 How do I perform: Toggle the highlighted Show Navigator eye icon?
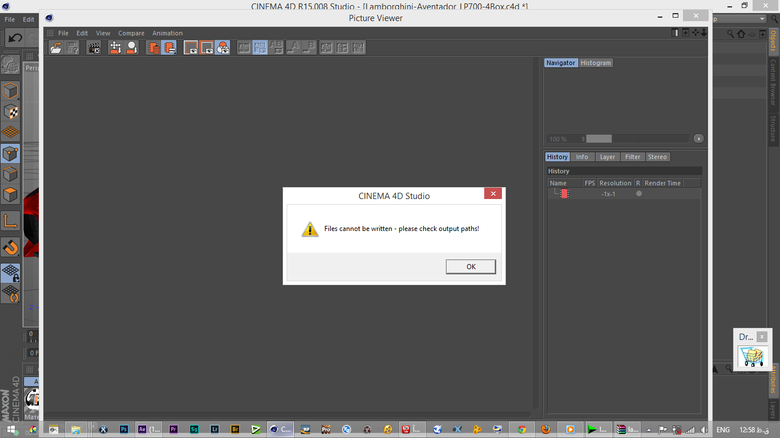[191, 48]
